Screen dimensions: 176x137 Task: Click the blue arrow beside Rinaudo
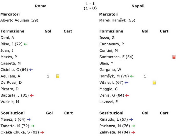coord(131,120)
